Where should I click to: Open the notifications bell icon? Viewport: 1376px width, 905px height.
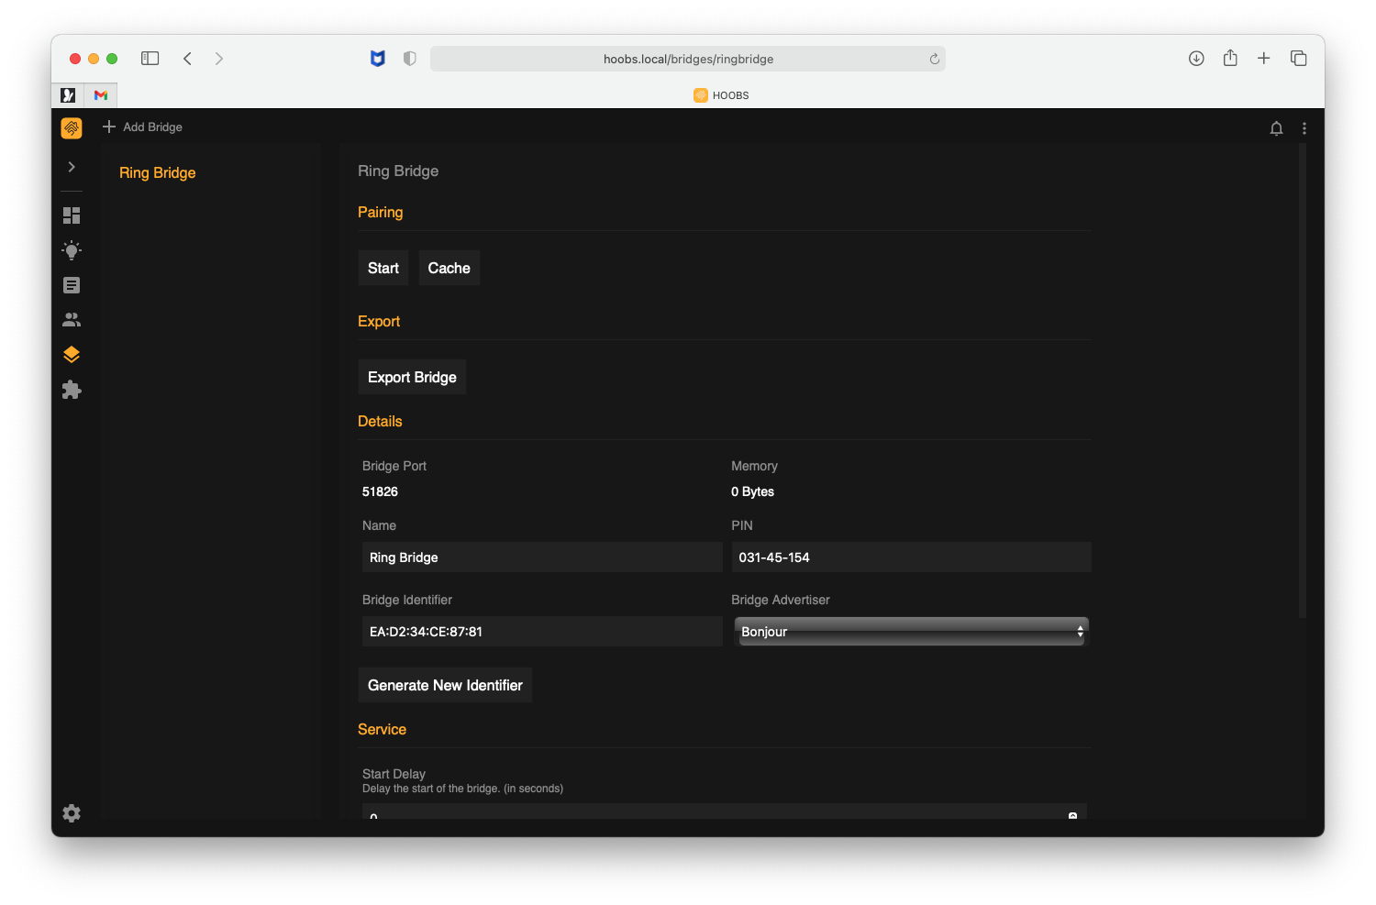tap(1276, 127)
